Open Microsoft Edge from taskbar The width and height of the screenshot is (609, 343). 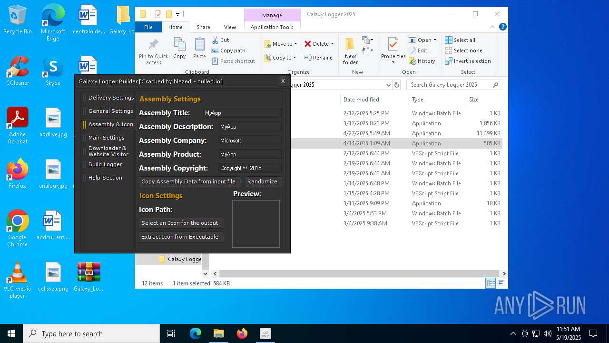pyautogui.click(x=196, y=333)
